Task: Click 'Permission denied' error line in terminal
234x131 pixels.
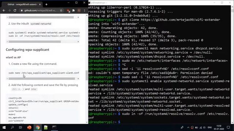Action: pyautogui.click(x=150, y=73)
